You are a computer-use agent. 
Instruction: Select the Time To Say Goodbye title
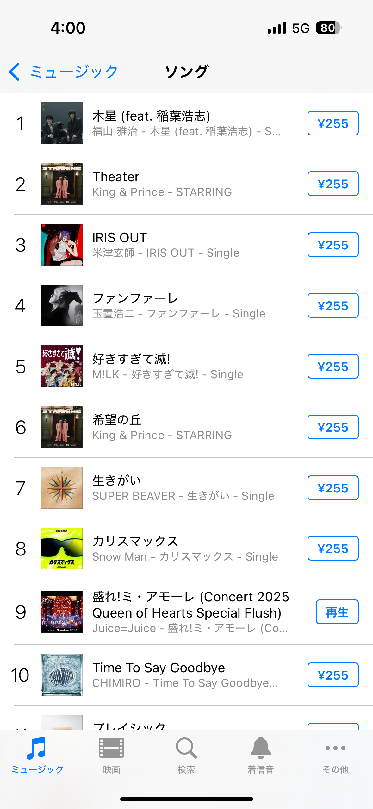159,668
